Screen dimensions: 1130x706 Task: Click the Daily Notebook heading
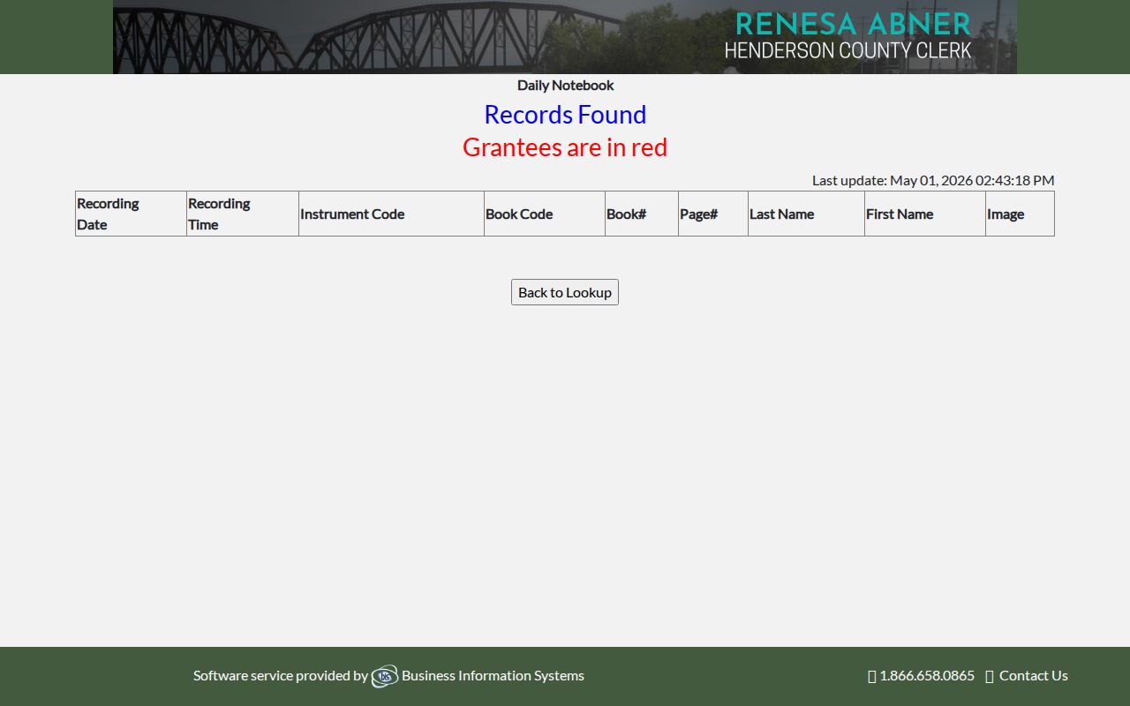565,86
